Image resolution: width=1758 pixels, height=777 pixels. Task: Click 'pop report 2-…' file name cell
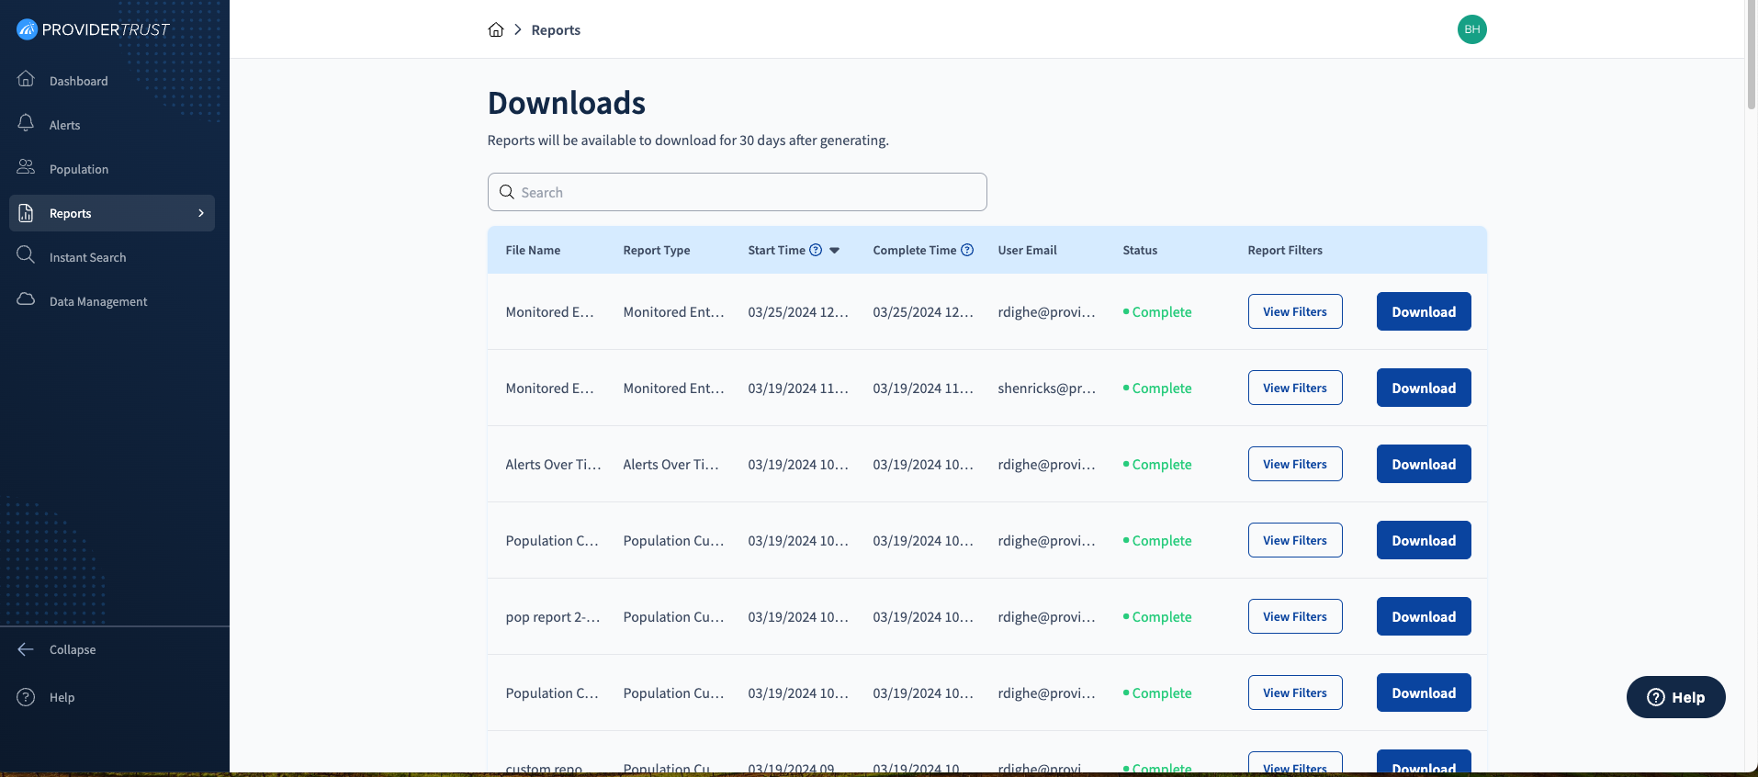553,617
